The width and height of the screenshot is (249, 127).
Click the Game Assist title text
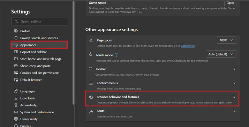(x=97, y=3)
